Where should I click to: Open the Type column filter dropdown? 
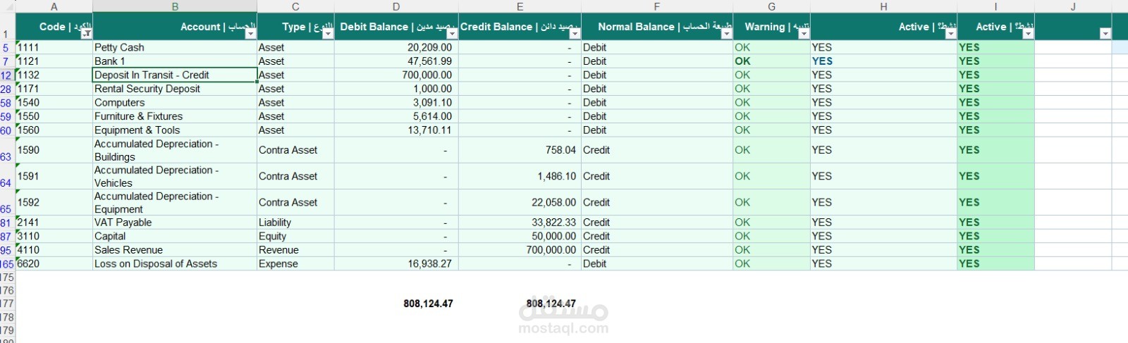[328, 34]
